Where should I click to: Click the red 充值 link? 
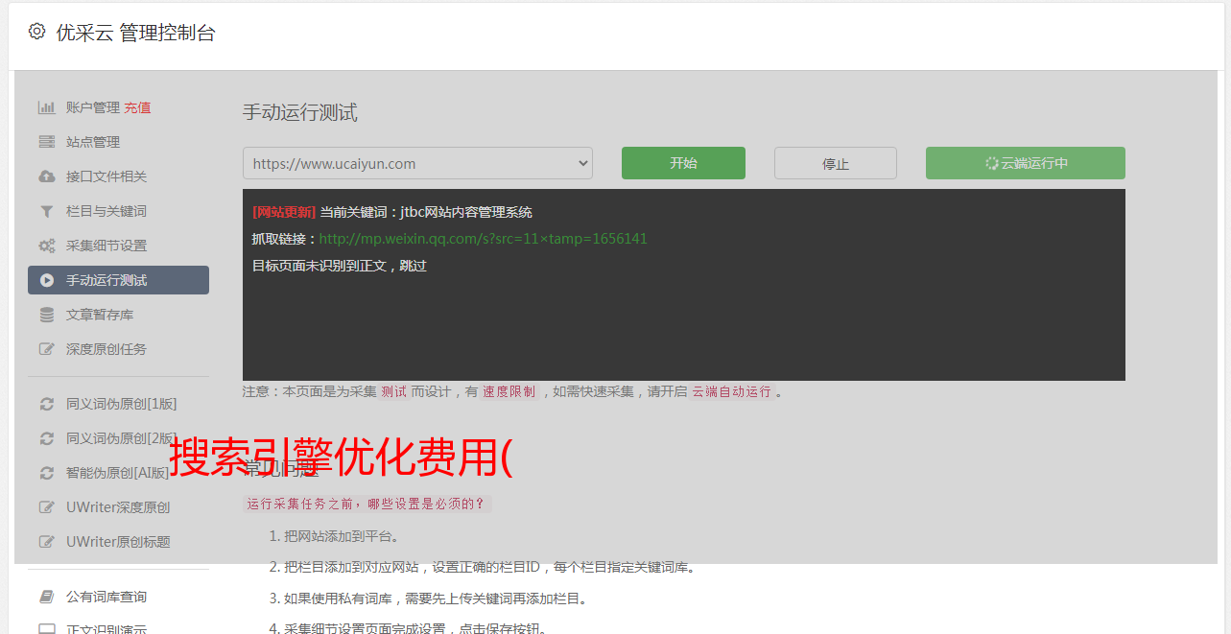pyautogui.click(x=137, y=107)
